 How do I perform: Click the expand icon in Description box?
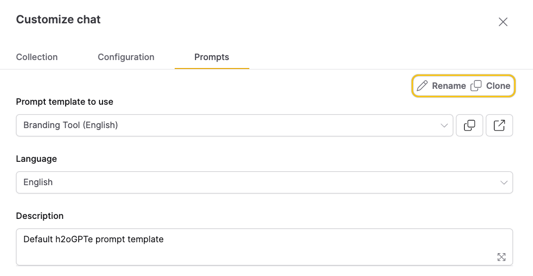[501, 257]
